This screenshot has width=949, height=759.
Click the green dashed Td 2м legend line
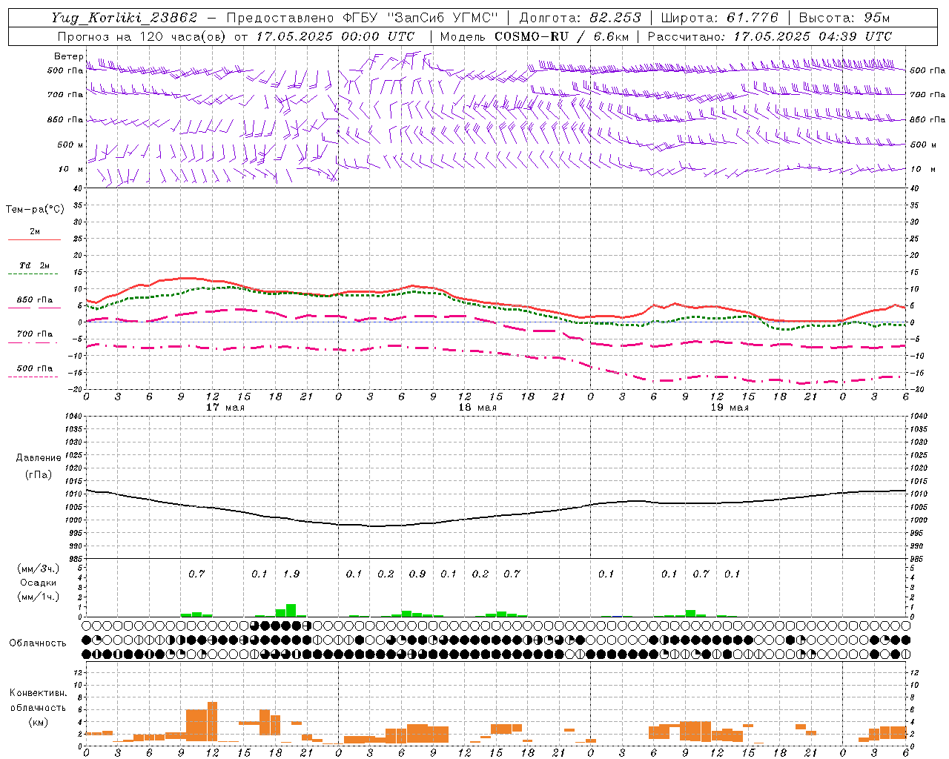[33, 274]
